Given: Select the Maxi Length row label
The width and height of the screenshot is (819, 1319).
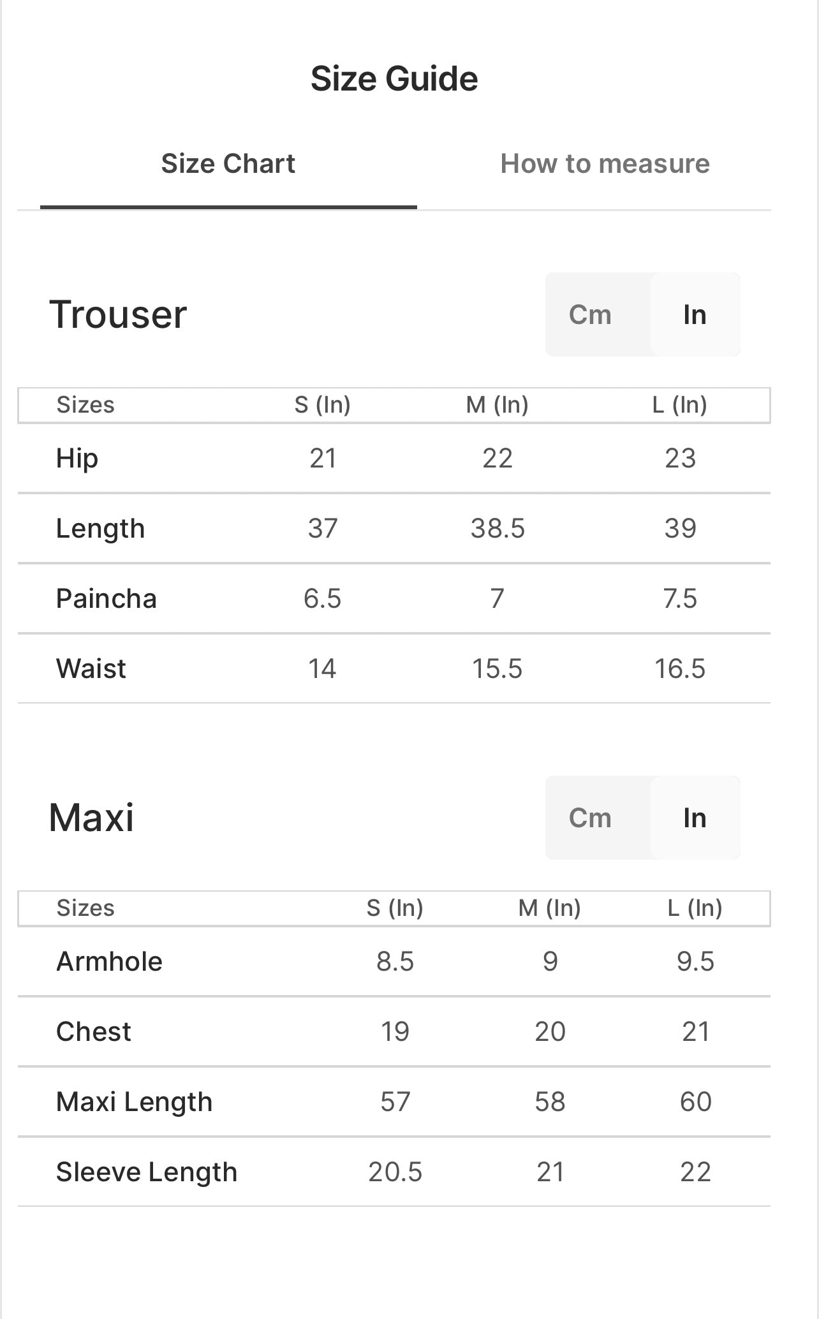Looking at the screenshot, I should [134, 1102].
